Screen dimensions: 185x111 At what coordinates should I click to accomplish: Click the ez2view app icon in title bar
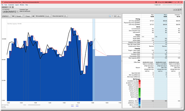(2, 2)
